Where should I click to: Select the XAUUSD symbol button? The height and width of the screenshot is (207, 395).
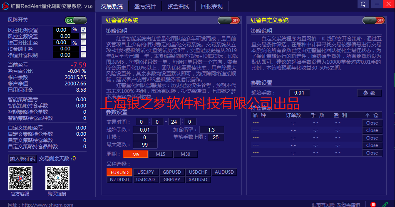click(x=198, y=180)
